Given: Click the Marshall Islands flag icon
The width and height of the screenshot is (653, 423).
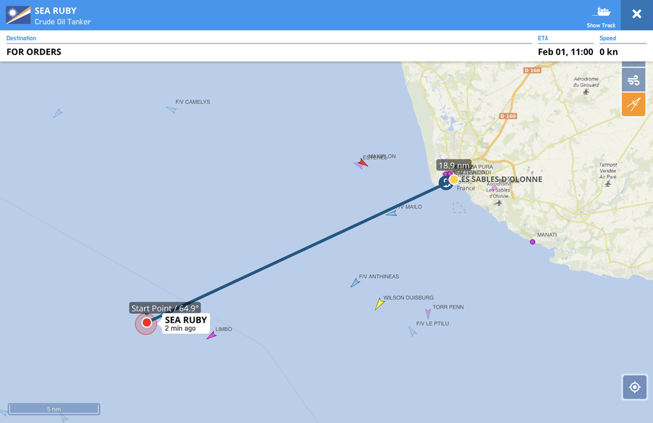Looking at the screenshot, I should 18,15.
